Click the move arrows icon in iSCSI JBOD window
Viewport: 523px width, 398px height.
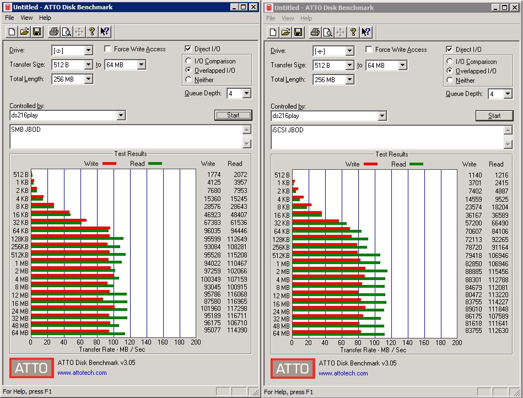341,33
